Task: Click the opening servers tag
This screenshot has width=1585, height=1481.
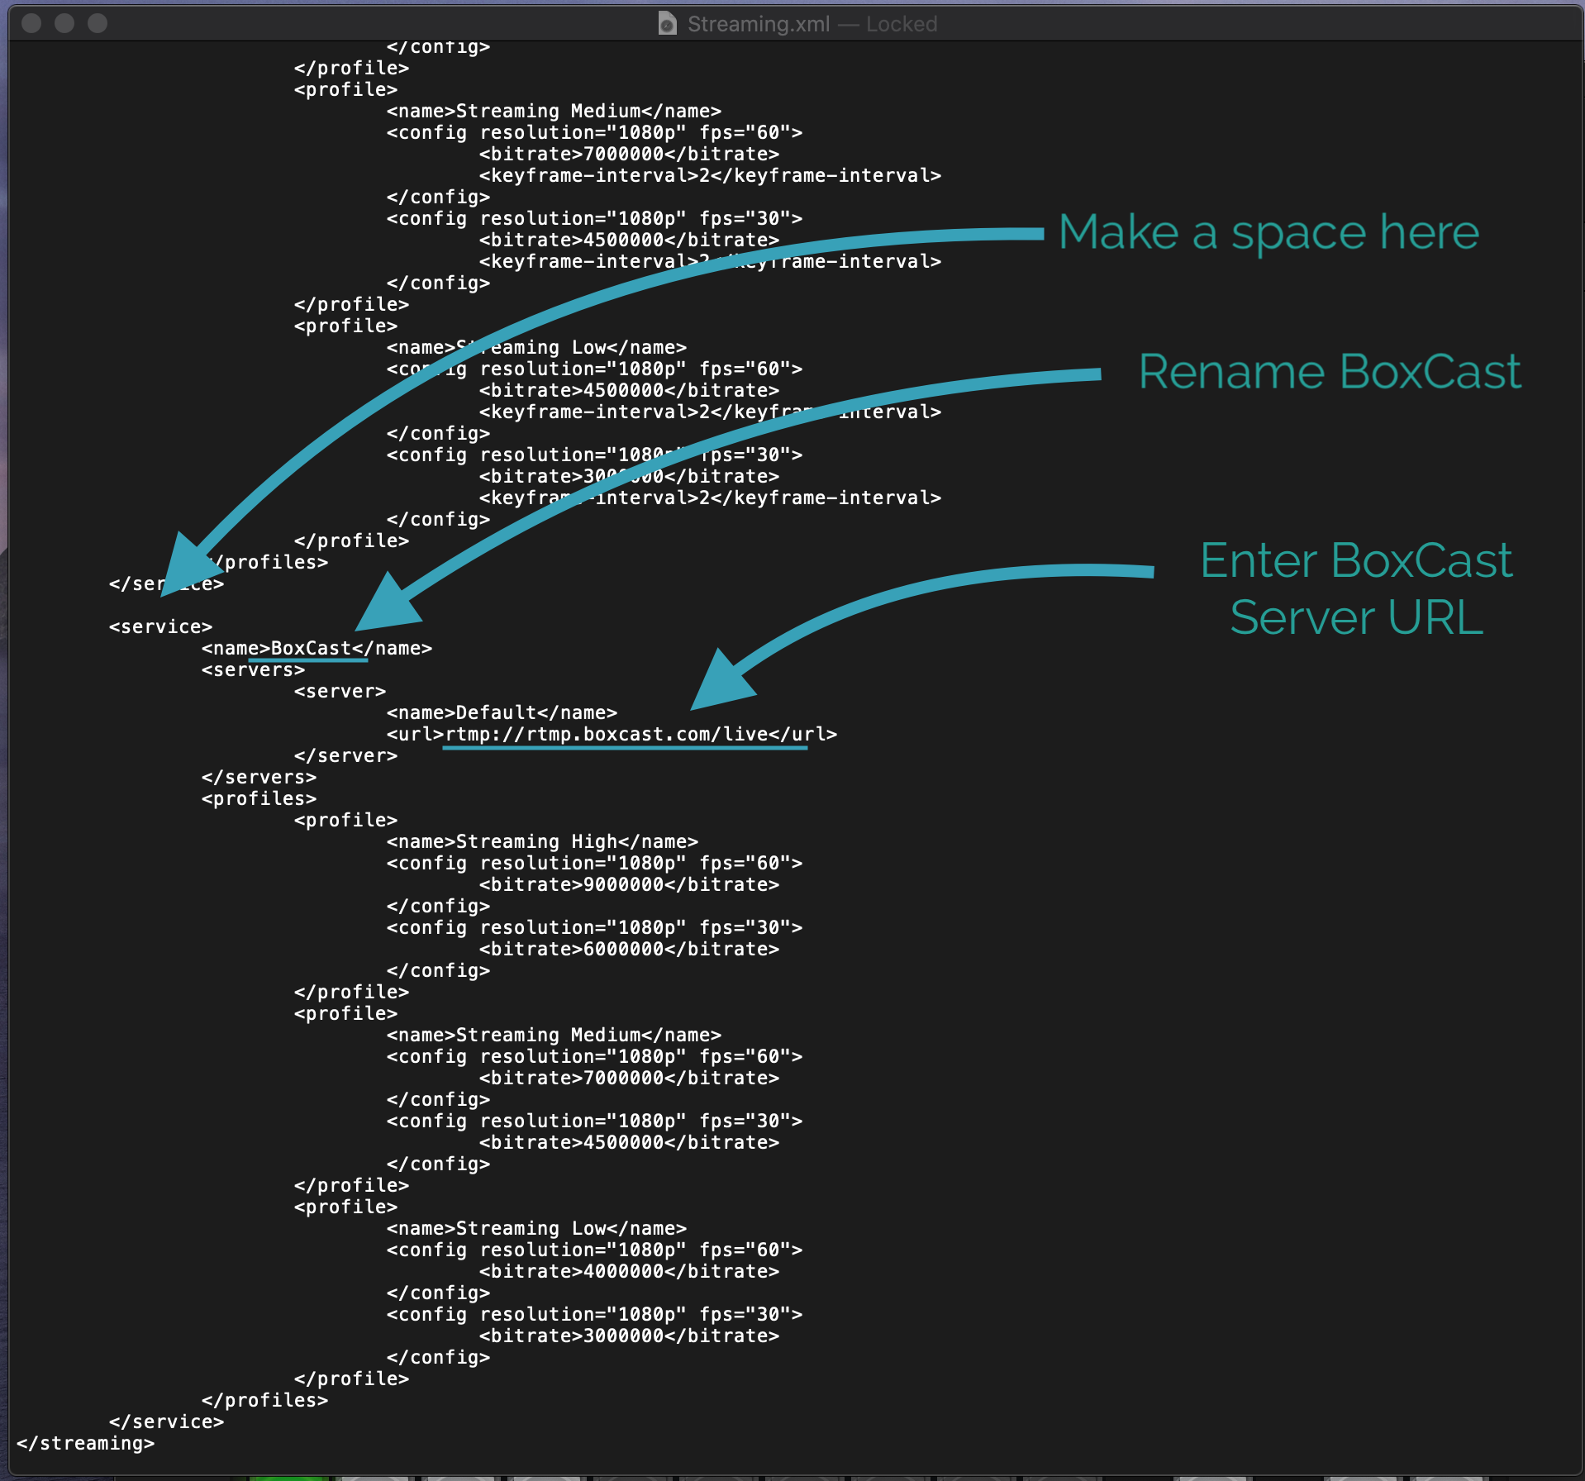Action: coord(253,670)
